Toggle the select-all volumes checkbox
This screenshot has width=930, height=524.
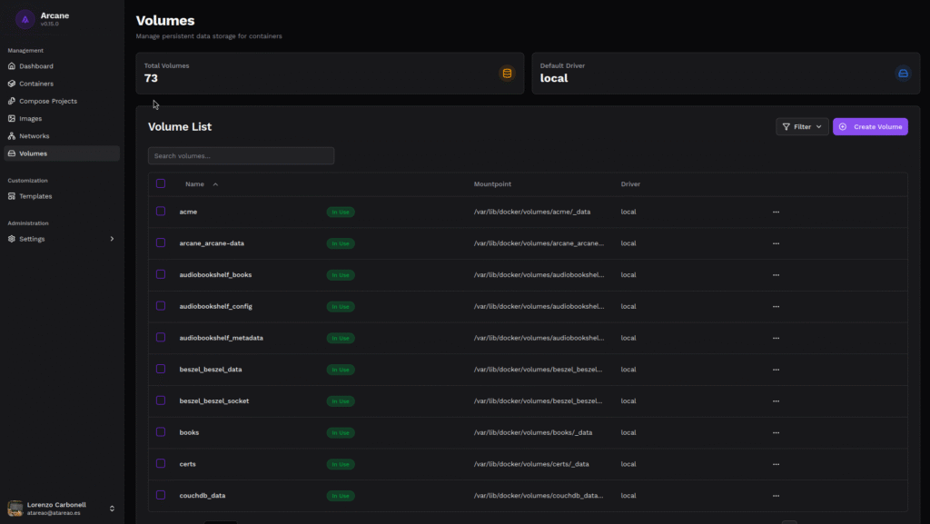161,183
